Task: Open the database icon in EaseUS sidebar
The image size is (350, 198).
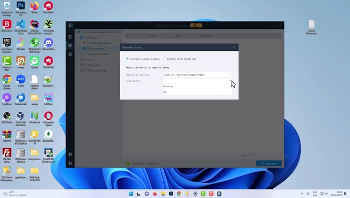Action: click(x=70, y=37)
